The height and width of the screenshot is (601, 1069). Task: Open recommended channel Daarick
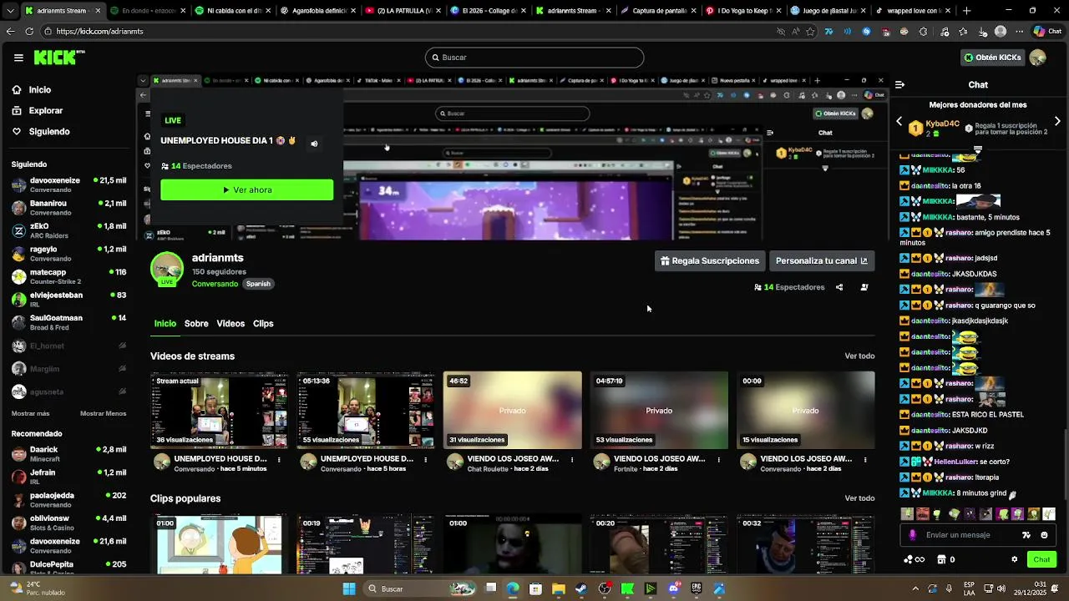tap(68, 453)
